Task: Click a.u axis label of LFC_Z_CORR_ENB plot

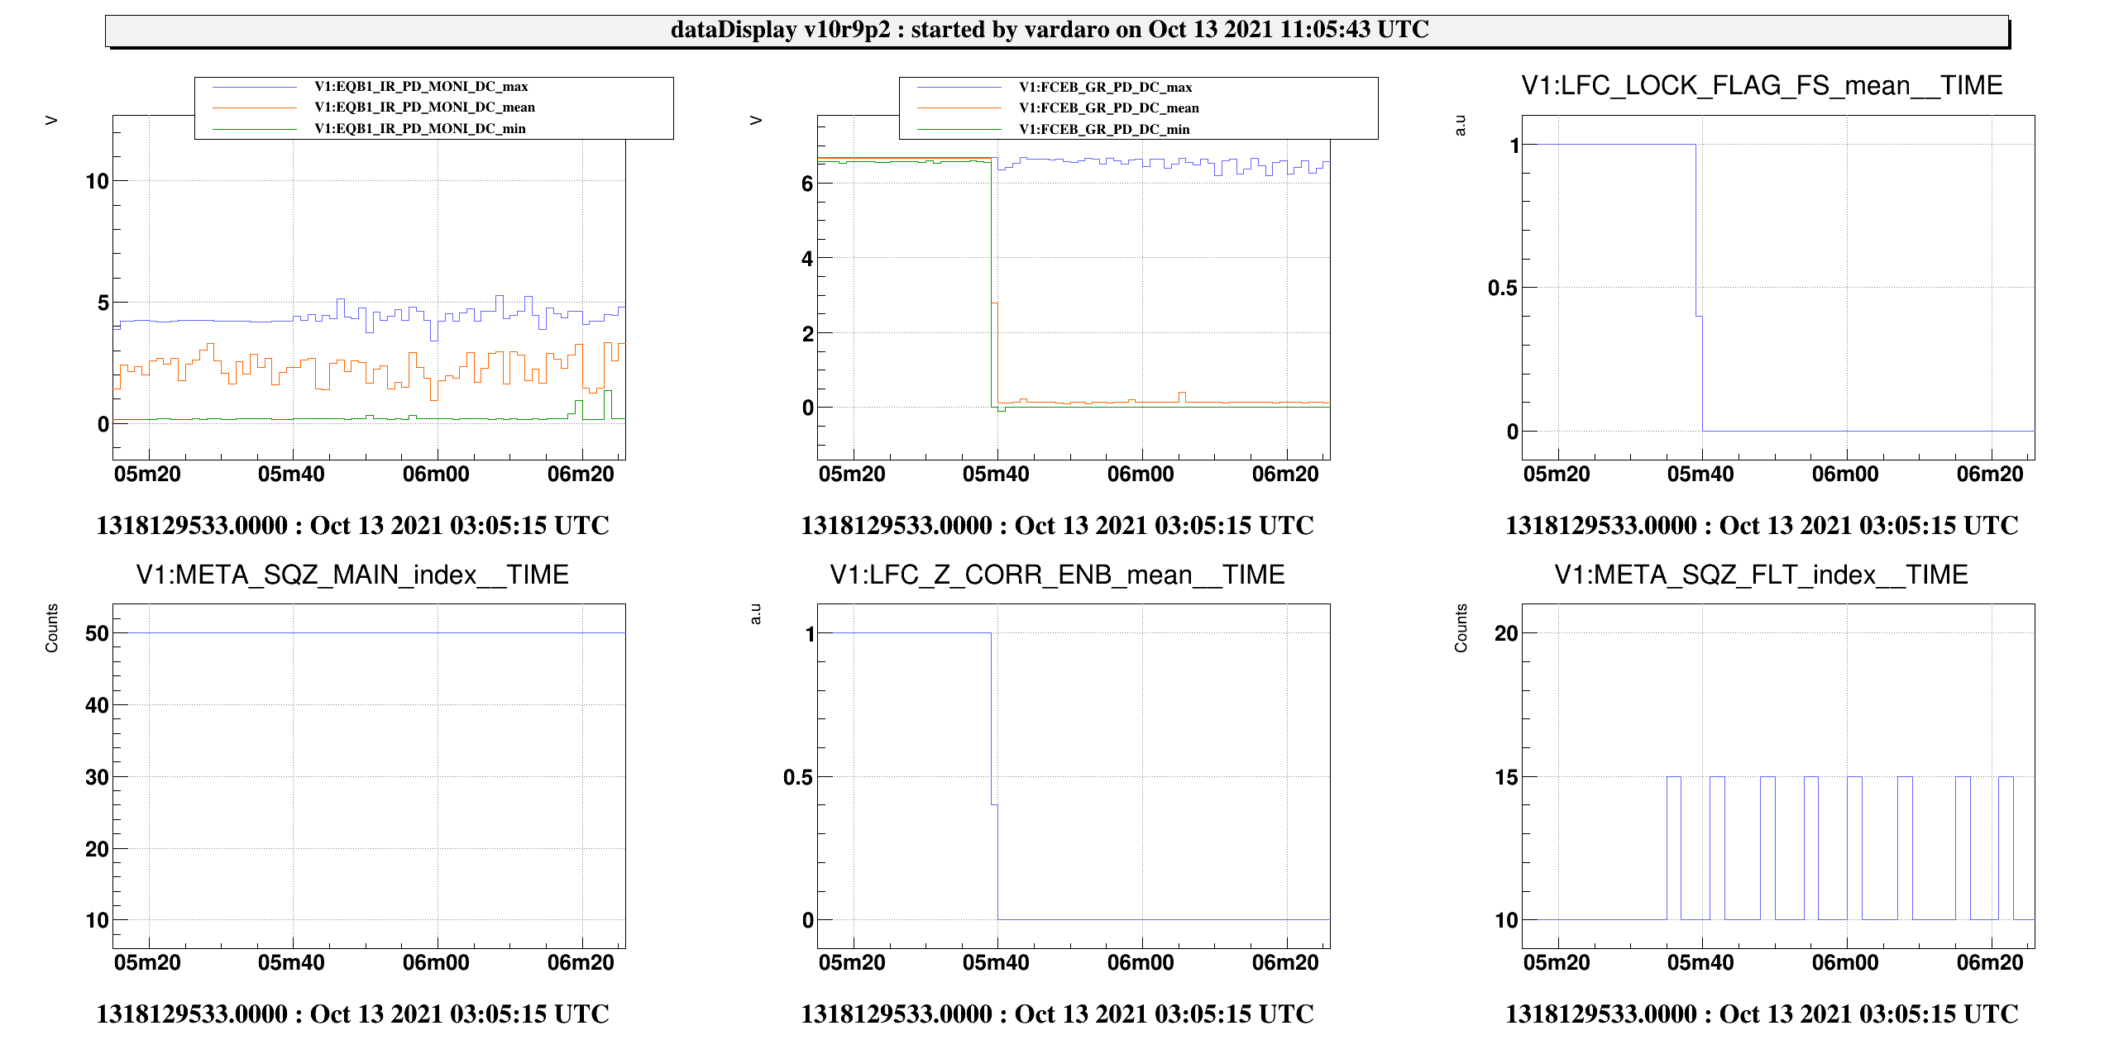Action: [x=756, y=614]
